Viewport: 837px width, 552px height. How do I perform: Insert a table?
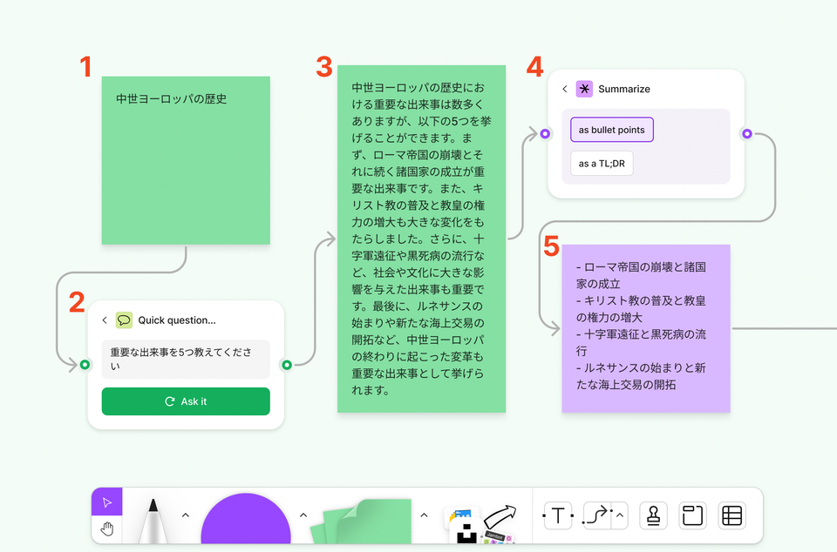pos(732,515)
